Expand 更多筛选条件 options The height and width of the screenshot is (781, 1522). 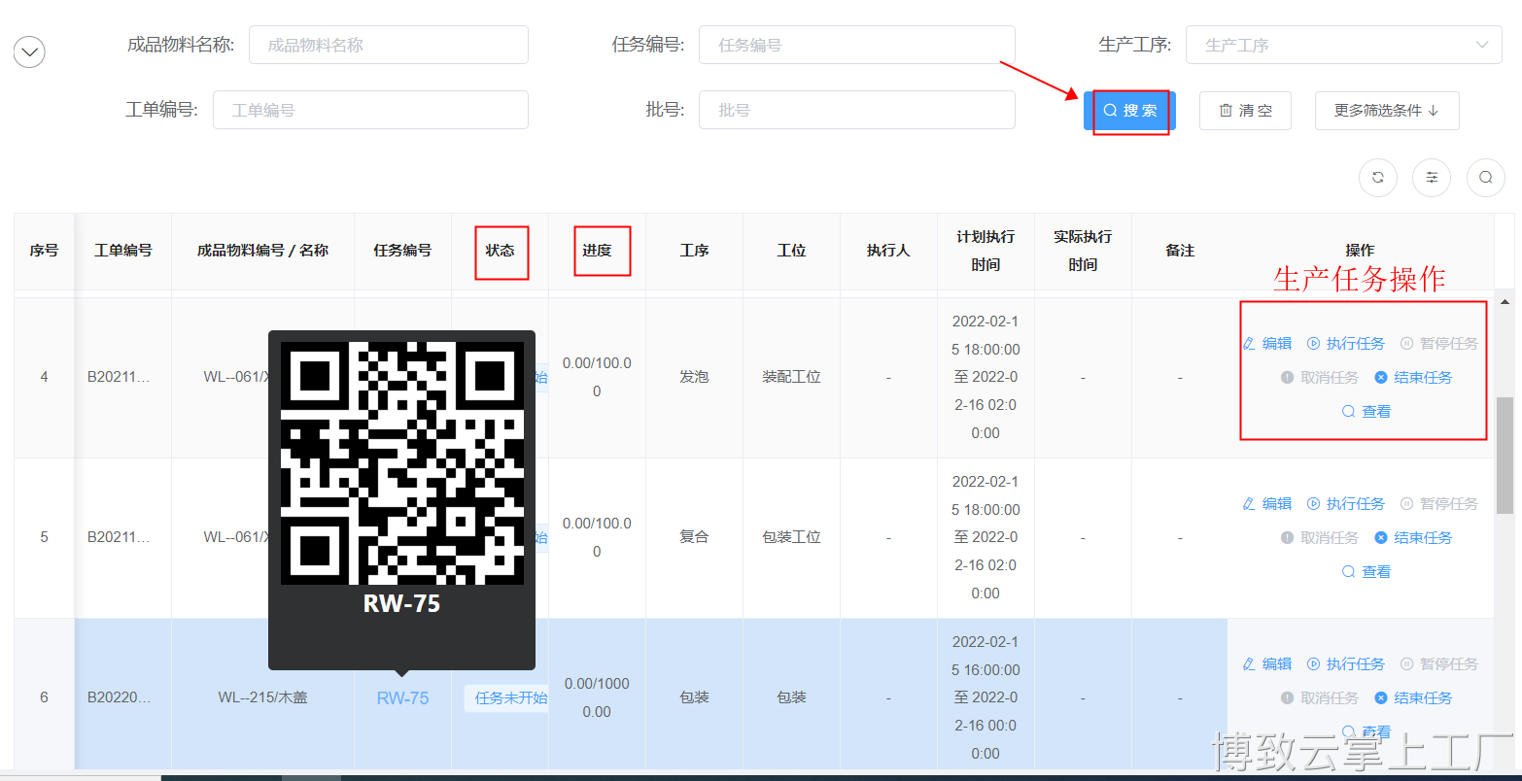1387,111
